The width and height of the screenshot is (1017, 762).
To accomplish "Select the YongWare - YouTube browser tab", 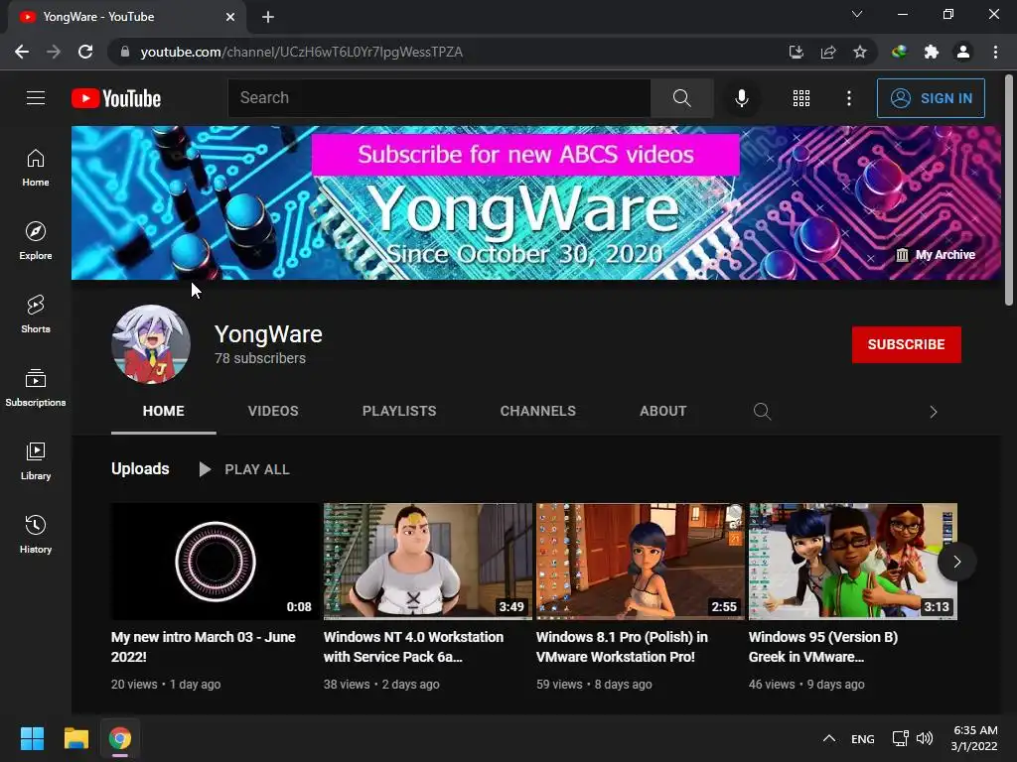I will coord(126,18).
